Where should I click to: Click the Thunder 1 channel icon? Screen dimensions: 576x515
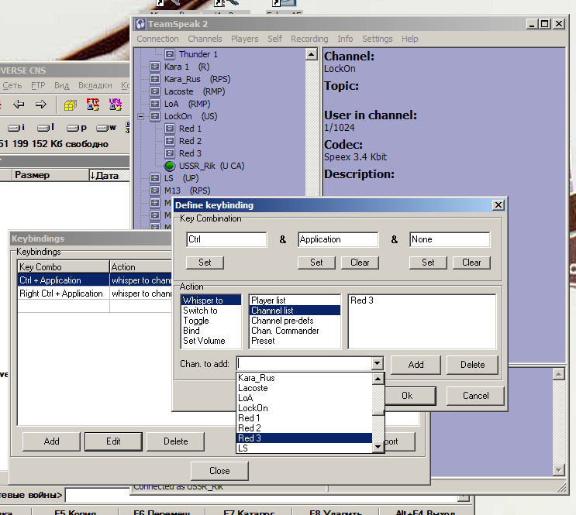click(x=170, y=54)
